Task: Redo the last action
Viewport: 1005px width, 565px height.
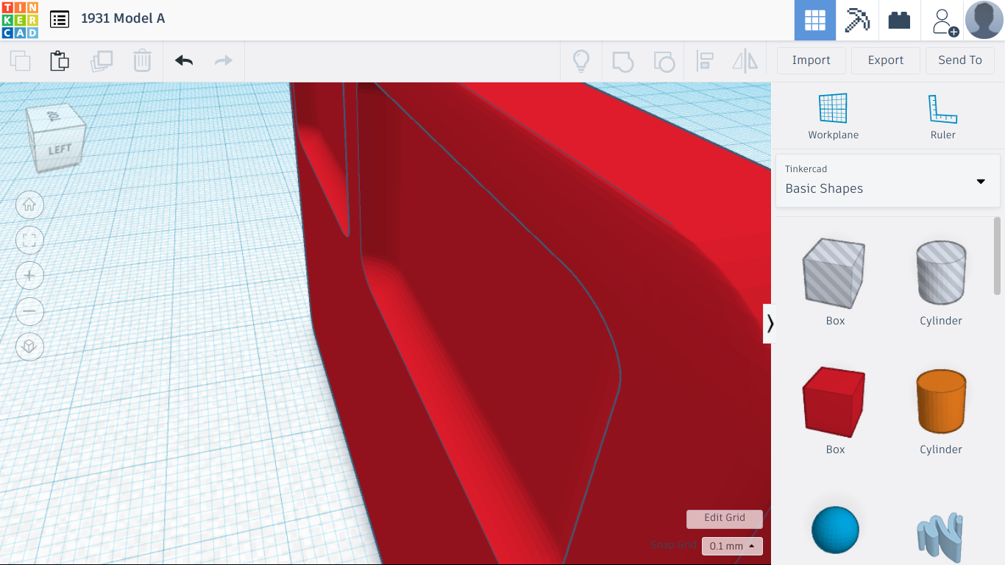Action: pyautogui.click(x=224, y=61)
